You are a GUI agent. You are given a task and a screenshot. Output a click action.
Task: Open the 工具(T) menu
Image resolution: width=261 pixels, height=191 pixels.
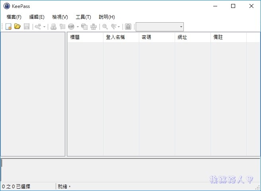(x=83, y=17)
